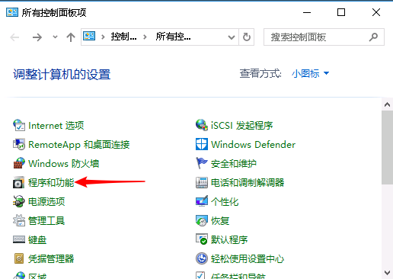The image size is (393, 279).
Task: Click the control panel icon in address bar
Action: 89,37
